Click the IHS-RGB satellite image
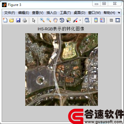This screenshot has width=124, height=124. coord(62,70)
